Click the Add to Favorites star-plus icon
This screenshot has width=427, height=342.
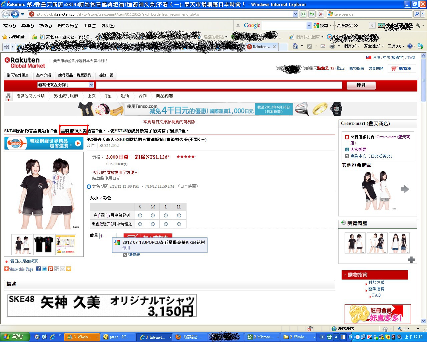pos(34,37)
